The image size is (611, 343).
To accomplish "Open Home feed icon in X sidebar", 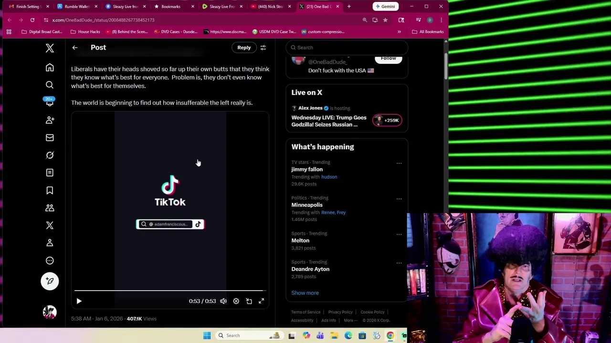I will (50, 68).
